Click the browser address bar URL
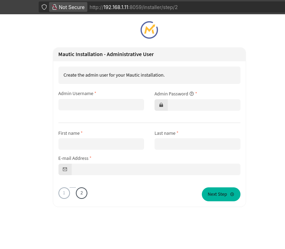Viewport: 285px width, 249px height. [134, 7]
